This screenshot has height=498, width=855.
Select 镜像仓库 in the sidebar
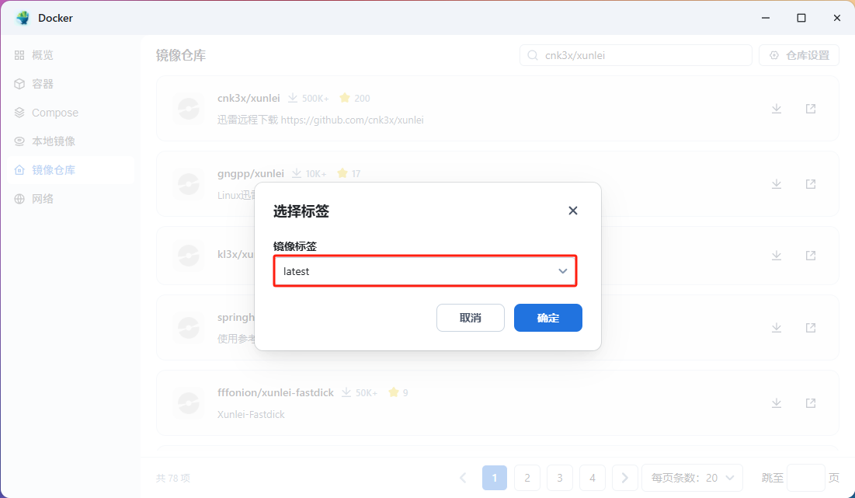click(71, 170)
